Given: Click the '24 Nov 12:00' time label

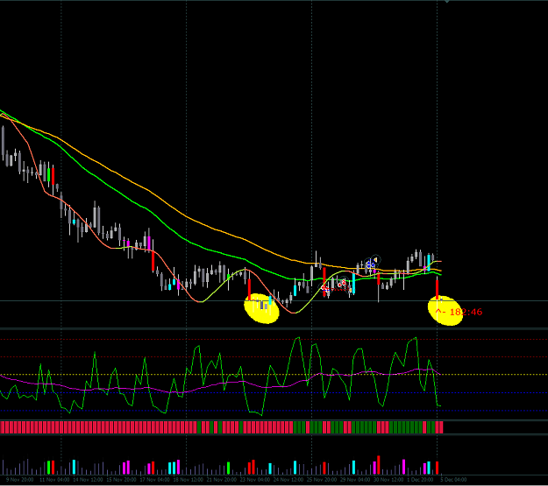Looking at the screenshot, I should click(x=288, y=480).
